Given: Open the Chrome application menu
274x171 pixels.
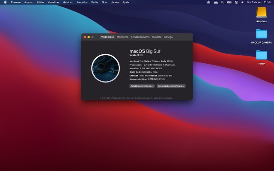Looking at the screenshot, I should tap(15, 2).
